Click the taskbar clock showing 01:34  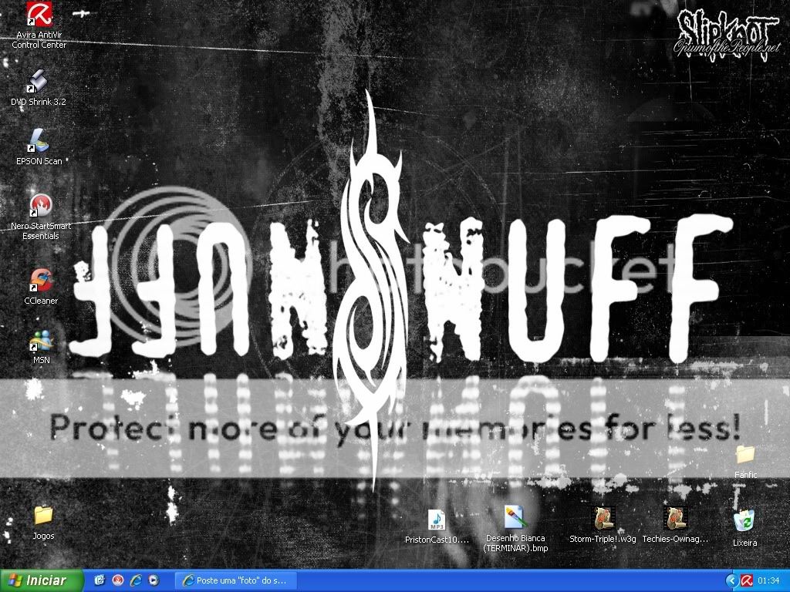coord(768,581)
